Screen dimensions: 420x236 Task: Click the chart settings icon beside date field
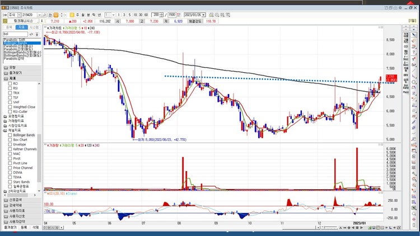pyautogui.click(x=211, y=15)
